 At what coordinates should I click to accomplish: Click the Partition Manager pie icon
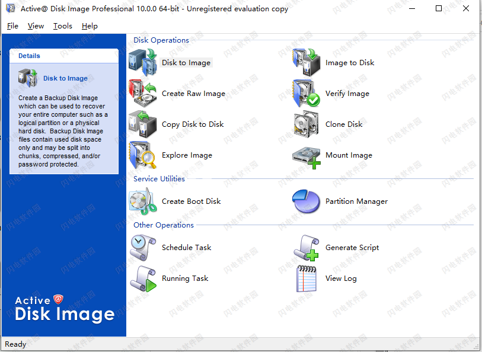[x=307, y=201]
